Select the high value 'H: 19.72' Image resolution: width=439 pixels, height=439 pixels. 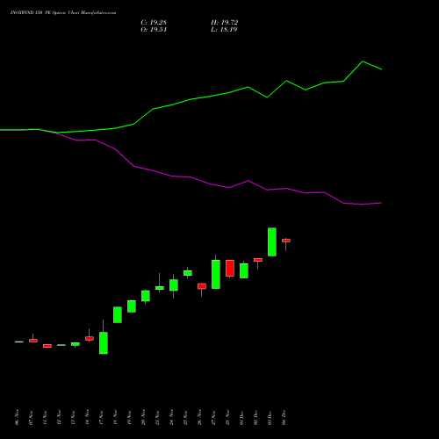tap(224, 23)
